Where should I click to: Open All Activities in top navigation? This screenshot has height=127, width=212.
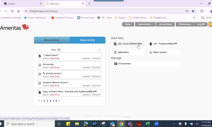click(x=165, y=24)
